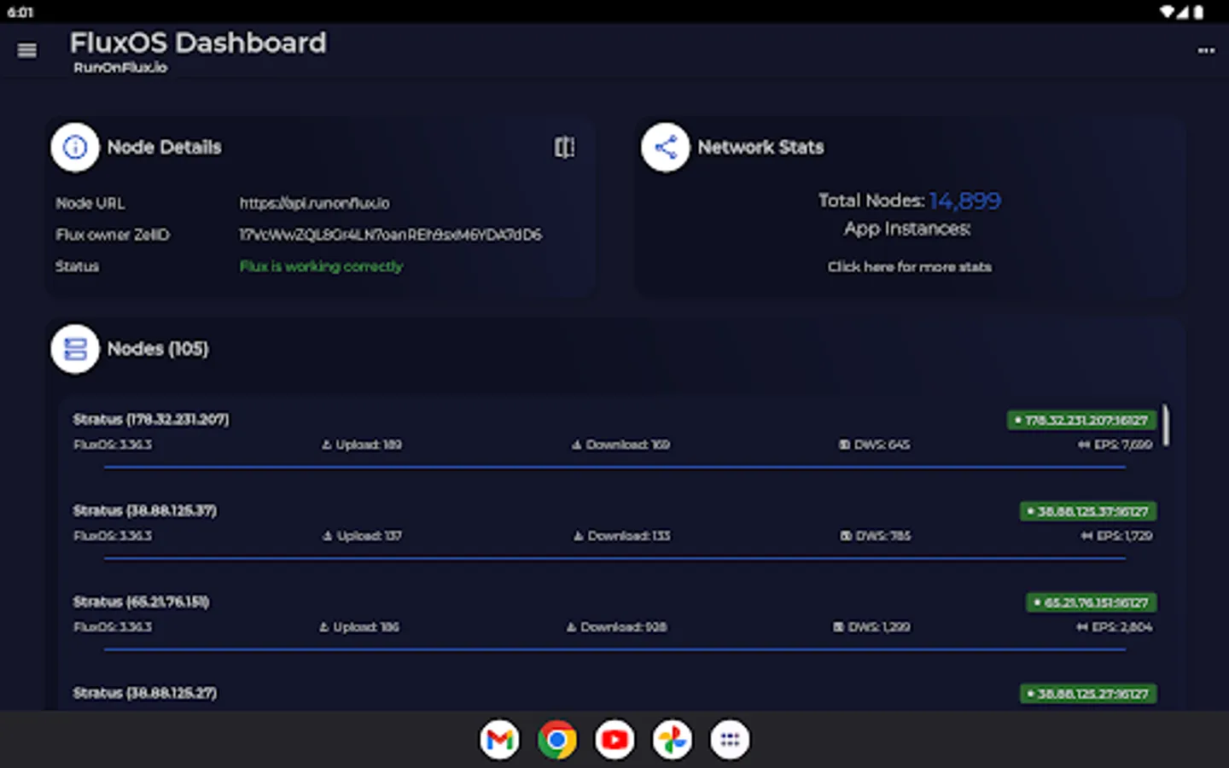This screenshot has height=768, width=1229.
Task: Click Upload: 186 value
Action: tap(359, 627)
